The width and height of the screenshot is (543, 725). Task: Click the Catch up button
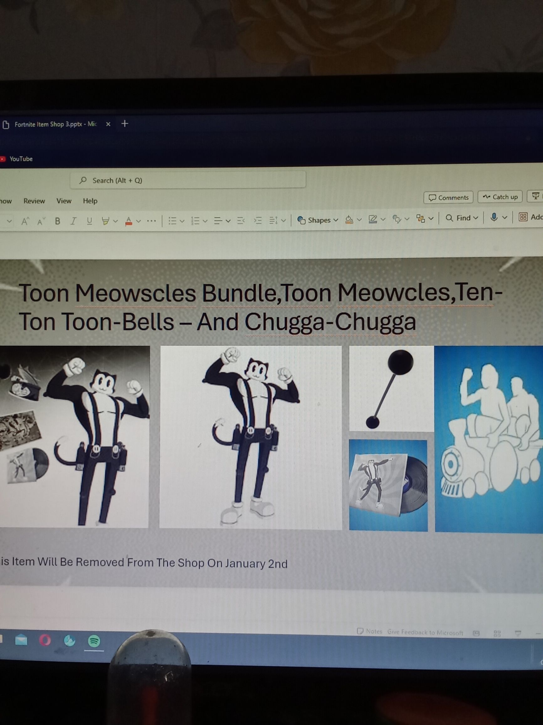pos(500,197)
